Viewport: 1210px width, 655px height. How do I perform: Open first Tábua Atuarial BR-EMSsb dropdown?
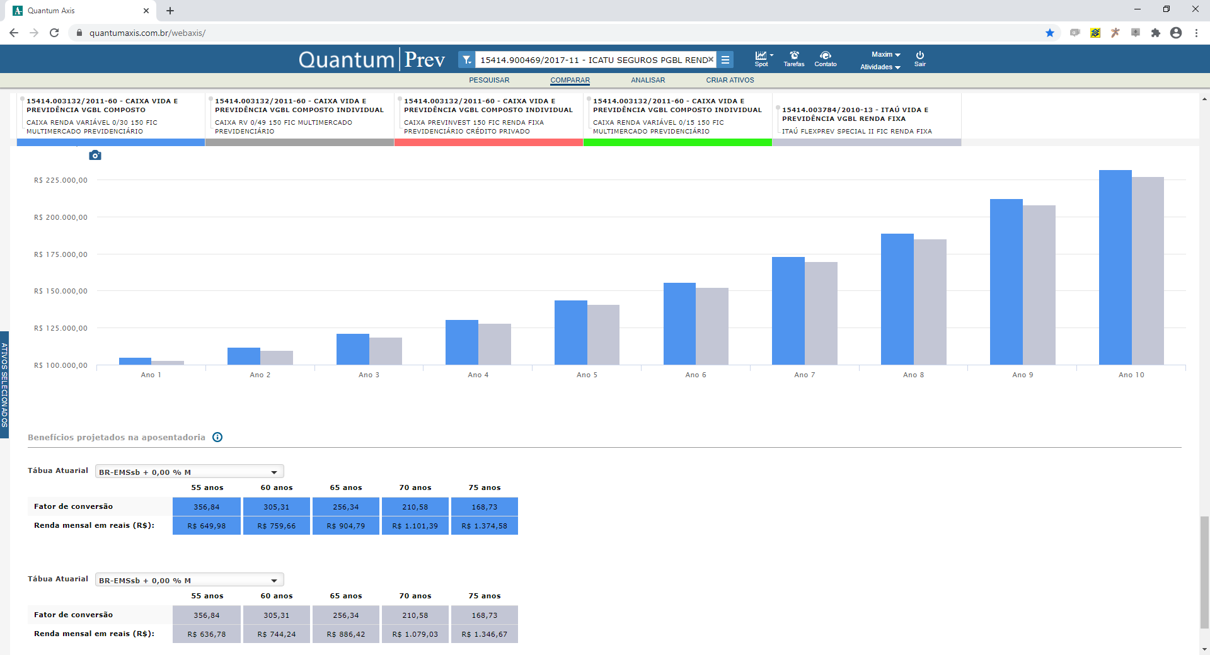(189, 472)
